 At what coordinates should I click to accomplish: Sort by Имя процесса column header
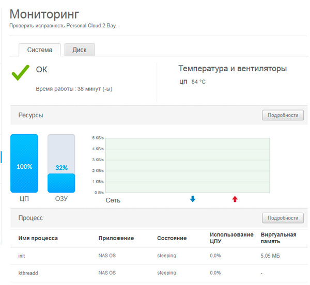(x=38, y=238)
